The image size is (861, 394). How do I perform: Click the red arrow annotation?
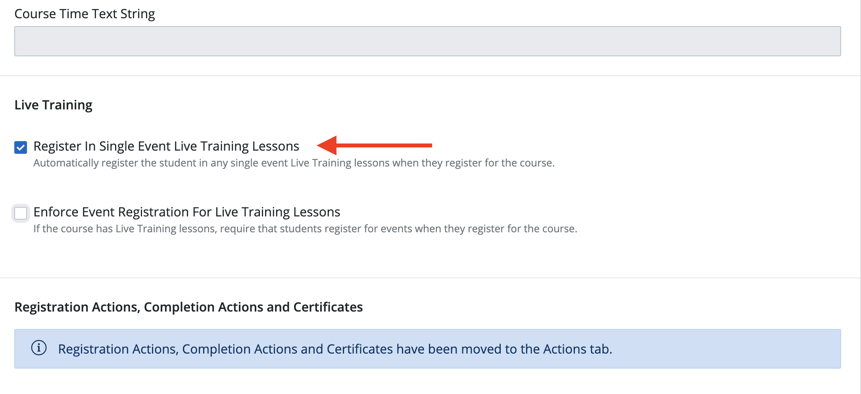[375, 145]
